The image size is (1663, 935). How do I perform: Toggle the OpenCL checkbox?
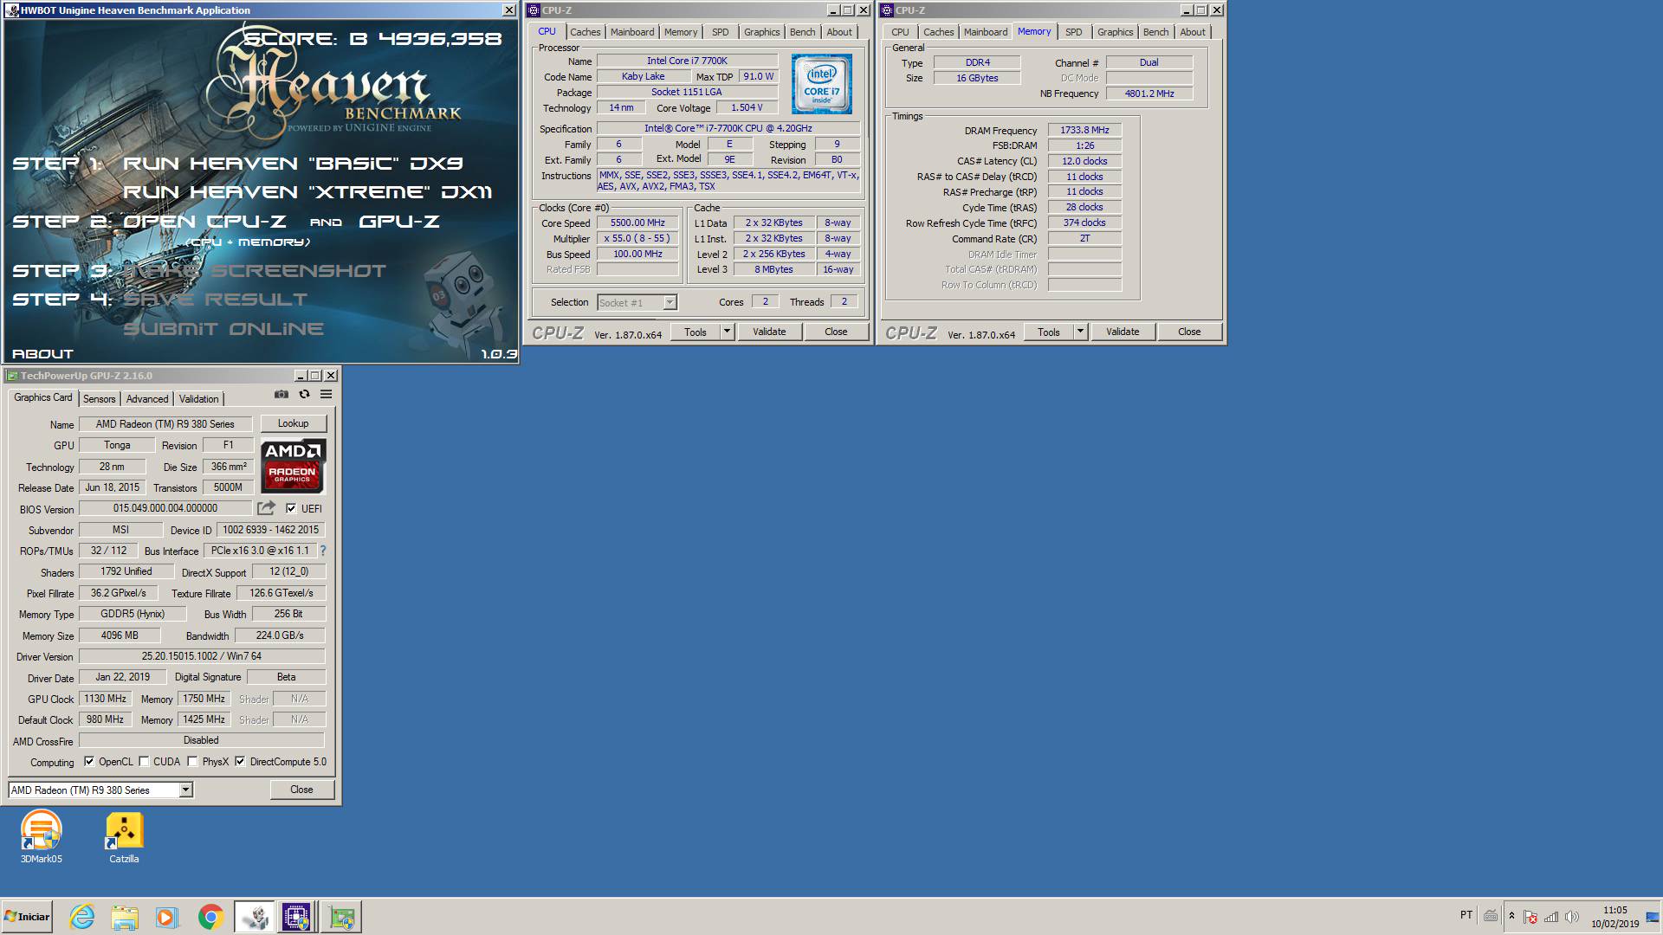click(89, 762)
